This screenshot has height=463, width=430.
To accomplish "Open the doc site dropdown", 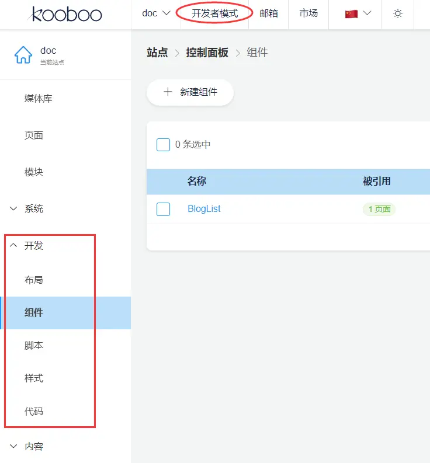I will 156,13.
